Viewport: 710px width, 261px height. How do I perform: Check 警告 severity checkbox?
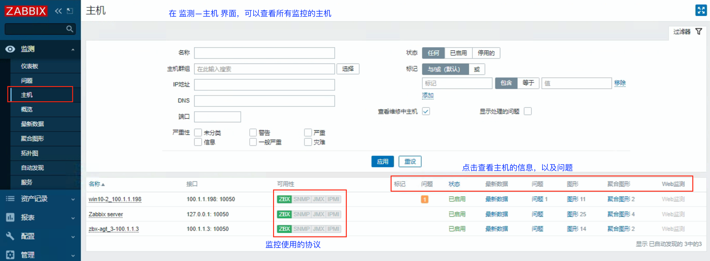[253, 133]
